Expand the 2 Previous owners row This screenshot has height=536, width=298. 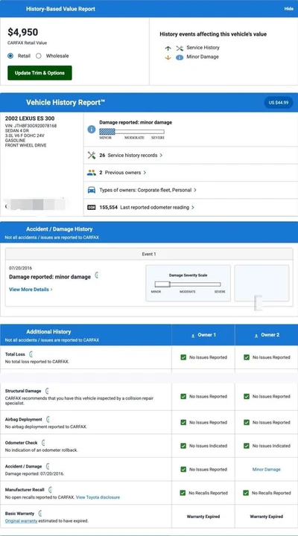tap(191, 173)
